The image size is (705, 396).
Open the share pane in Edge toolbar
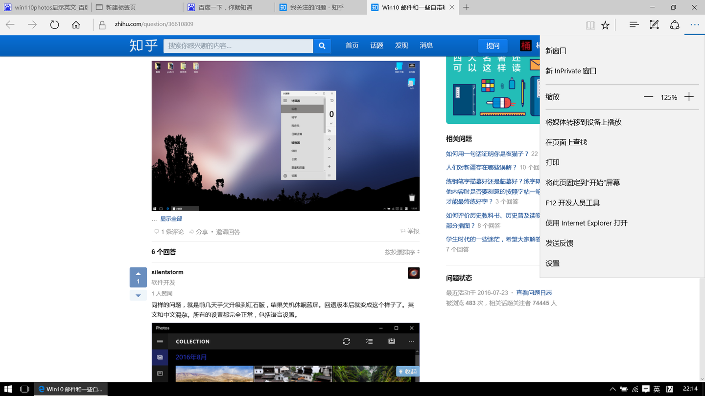pos(674,25)
